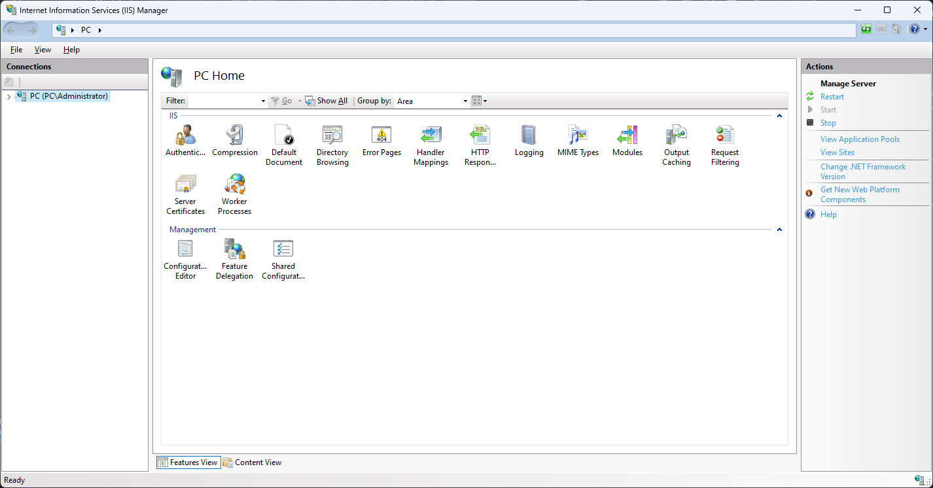The width and height of the screenshot is (933, 488).
Task: Open Output Caching settings
Action: pyautogui.click(x=677, y=145)
